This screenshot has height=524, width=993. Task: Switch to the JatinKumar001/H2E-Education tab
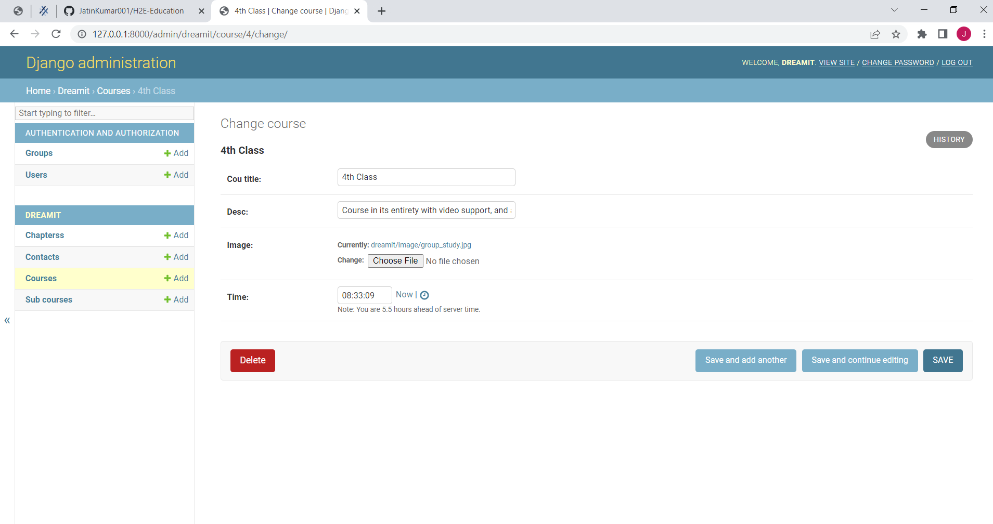(130, 10)
